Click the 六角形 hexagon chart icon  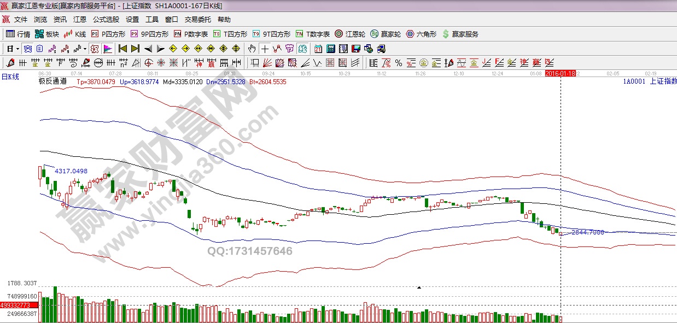(x=421, y=34)
